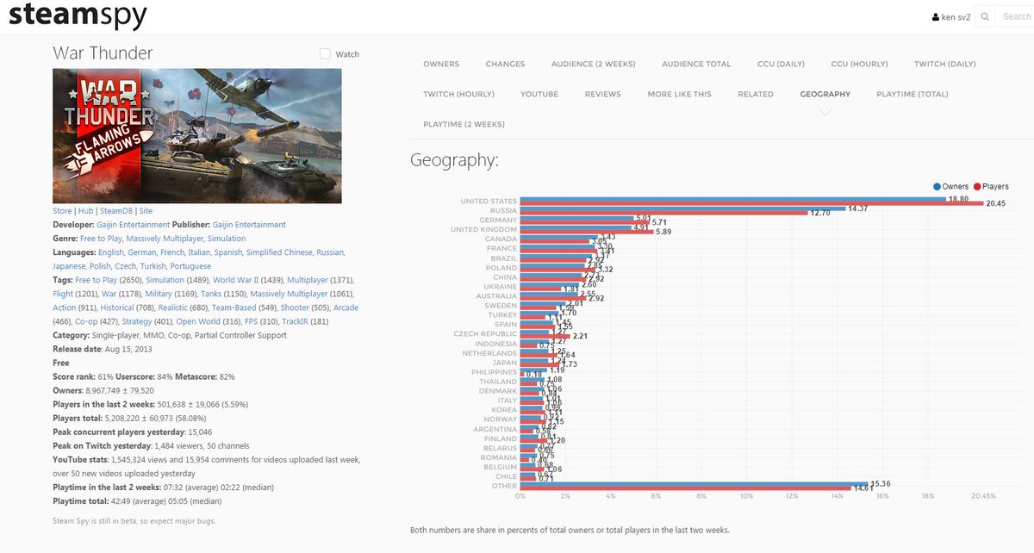
Task: Focus the Search input field
Action: pos(1017,16)
